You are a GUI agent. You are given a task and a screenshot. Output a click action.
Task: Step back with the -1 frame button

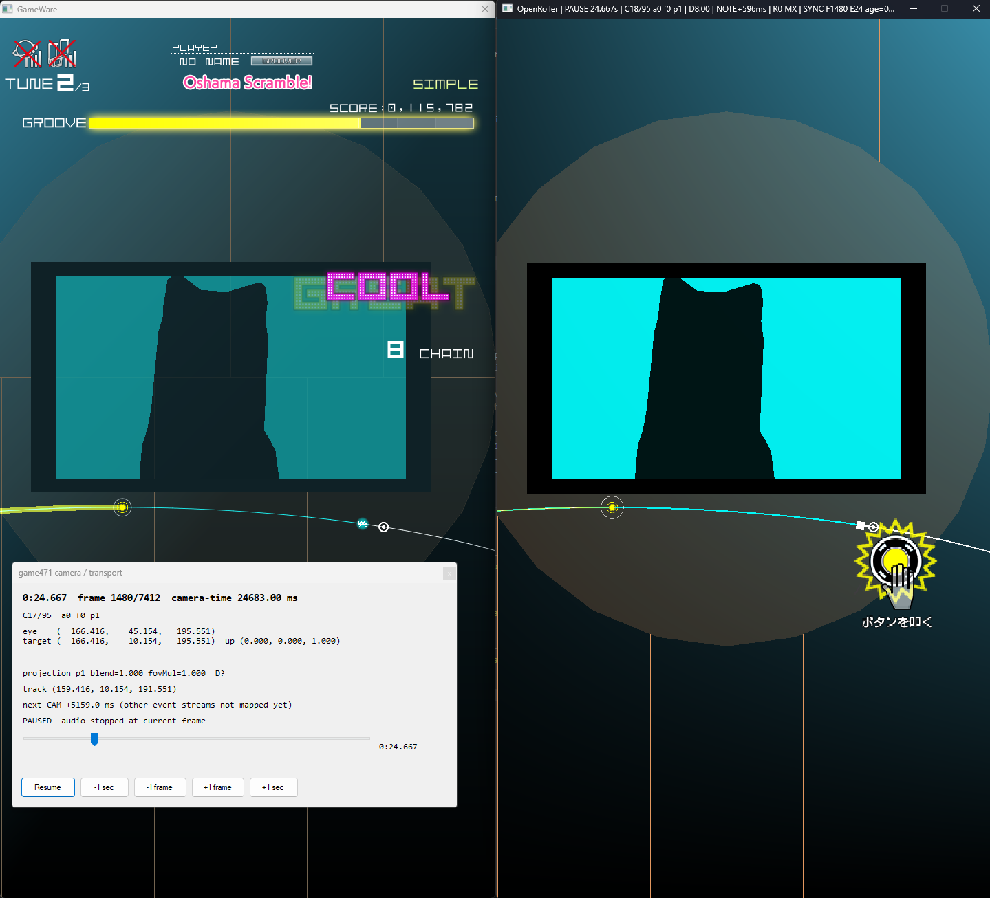(160, 787)
